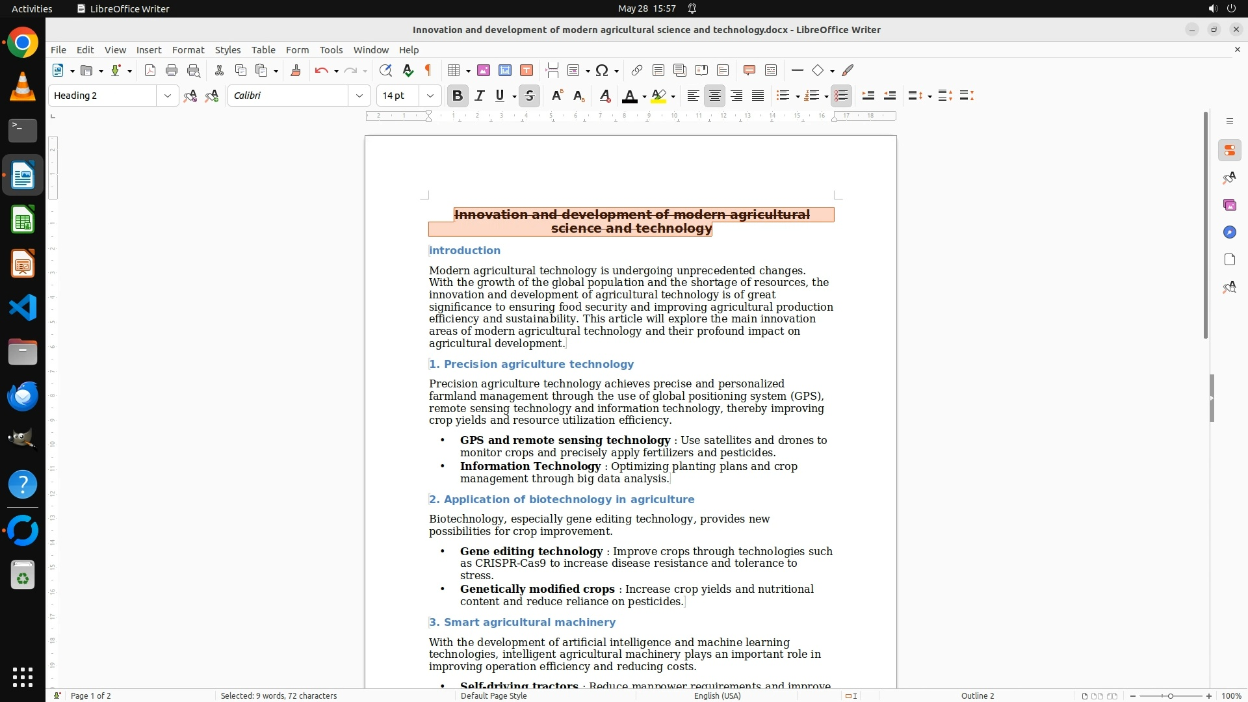This screenshot has height=702, width=1248.
Task: Click the Find & Replace icon
Action: [x=385, y=71]
